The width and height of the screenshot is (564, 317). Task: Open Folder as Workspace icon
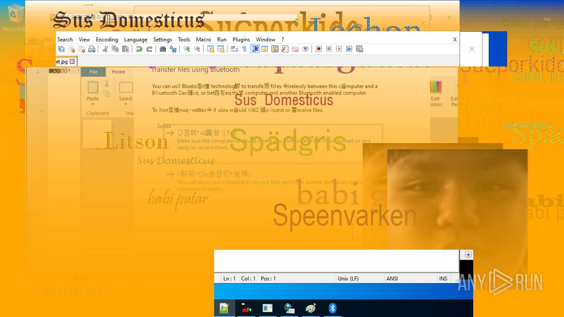pyautogui.click(x=295, y=49)
